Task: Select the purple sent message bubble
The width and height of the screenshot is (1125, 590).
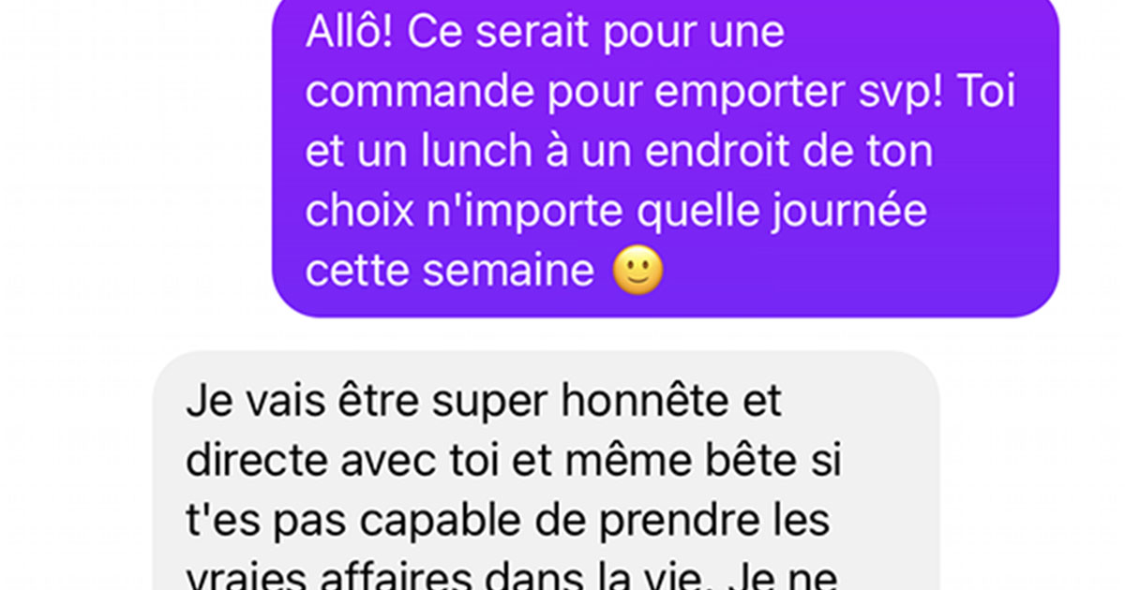Action: (665, 158)
